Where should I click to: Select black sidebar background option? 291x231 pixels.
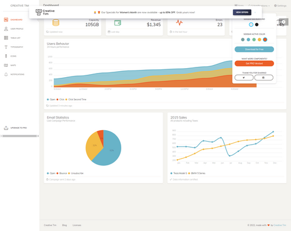click(256, 24)
